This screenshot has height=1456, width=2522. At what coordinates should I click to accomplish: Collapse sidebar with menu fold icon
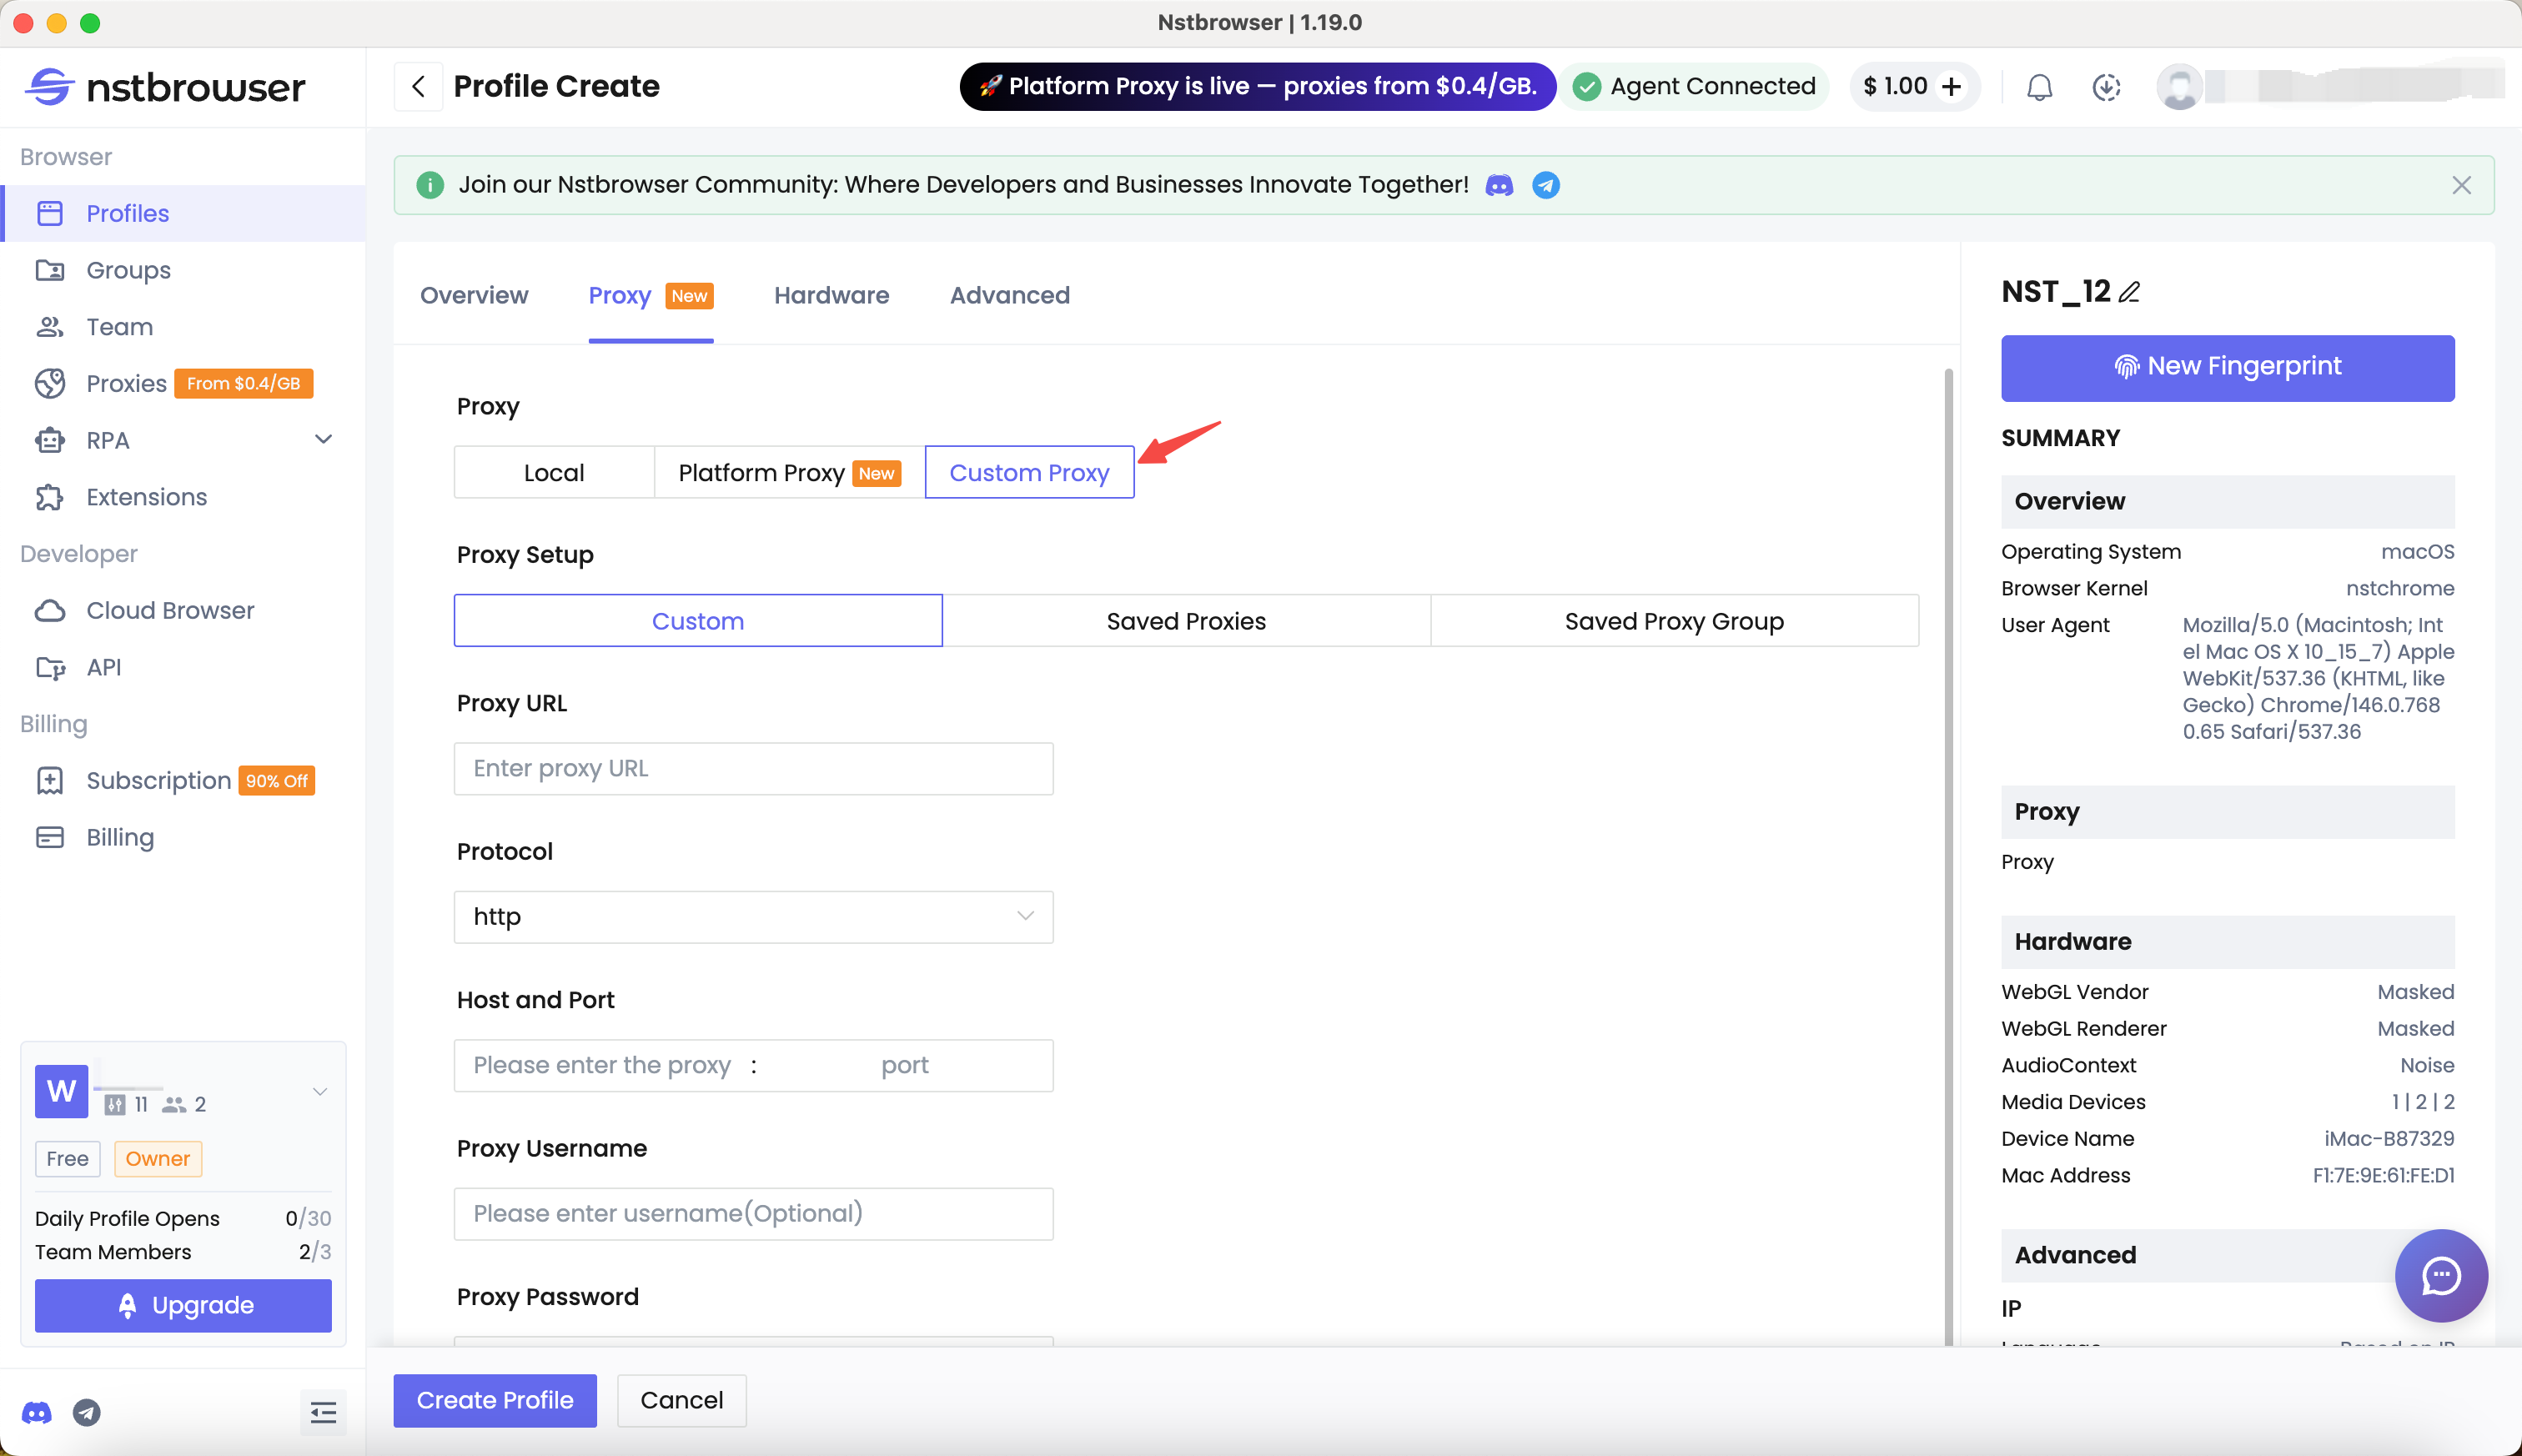323,1412
